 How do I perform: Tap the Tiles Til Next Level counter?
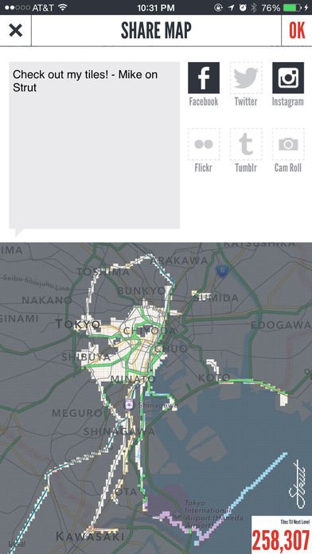tap(282, 535)
